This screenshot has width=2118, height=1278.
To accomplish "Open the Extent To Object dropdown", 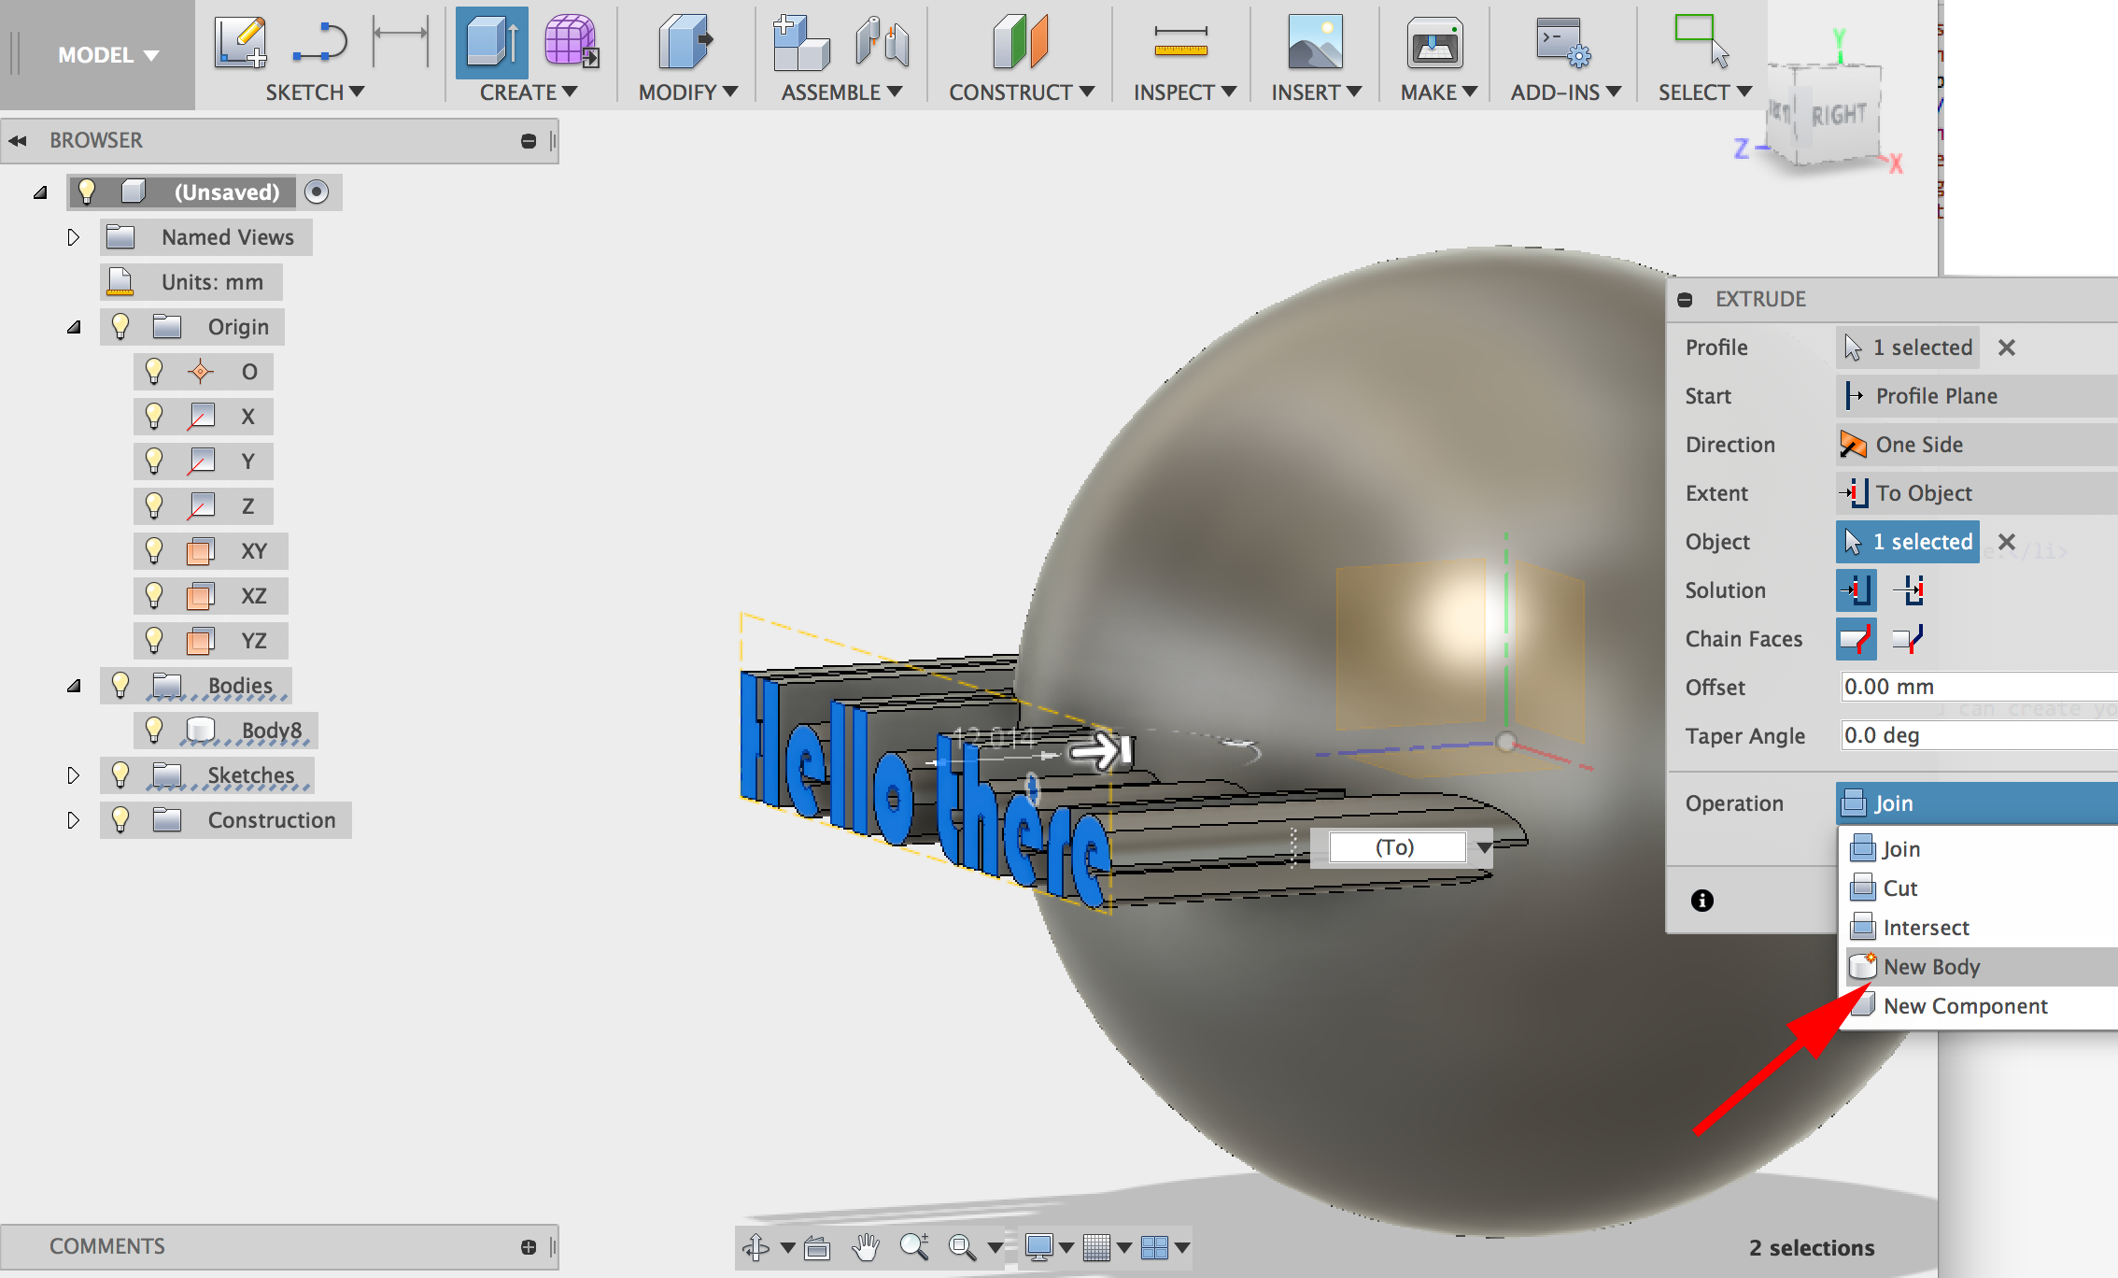I will click(x=1976, y=493).
